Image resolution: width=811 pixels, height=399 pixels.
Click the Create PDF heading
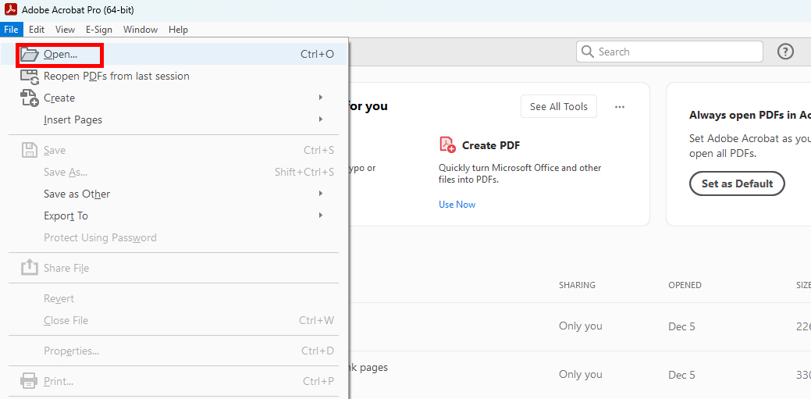coord(491,145)
